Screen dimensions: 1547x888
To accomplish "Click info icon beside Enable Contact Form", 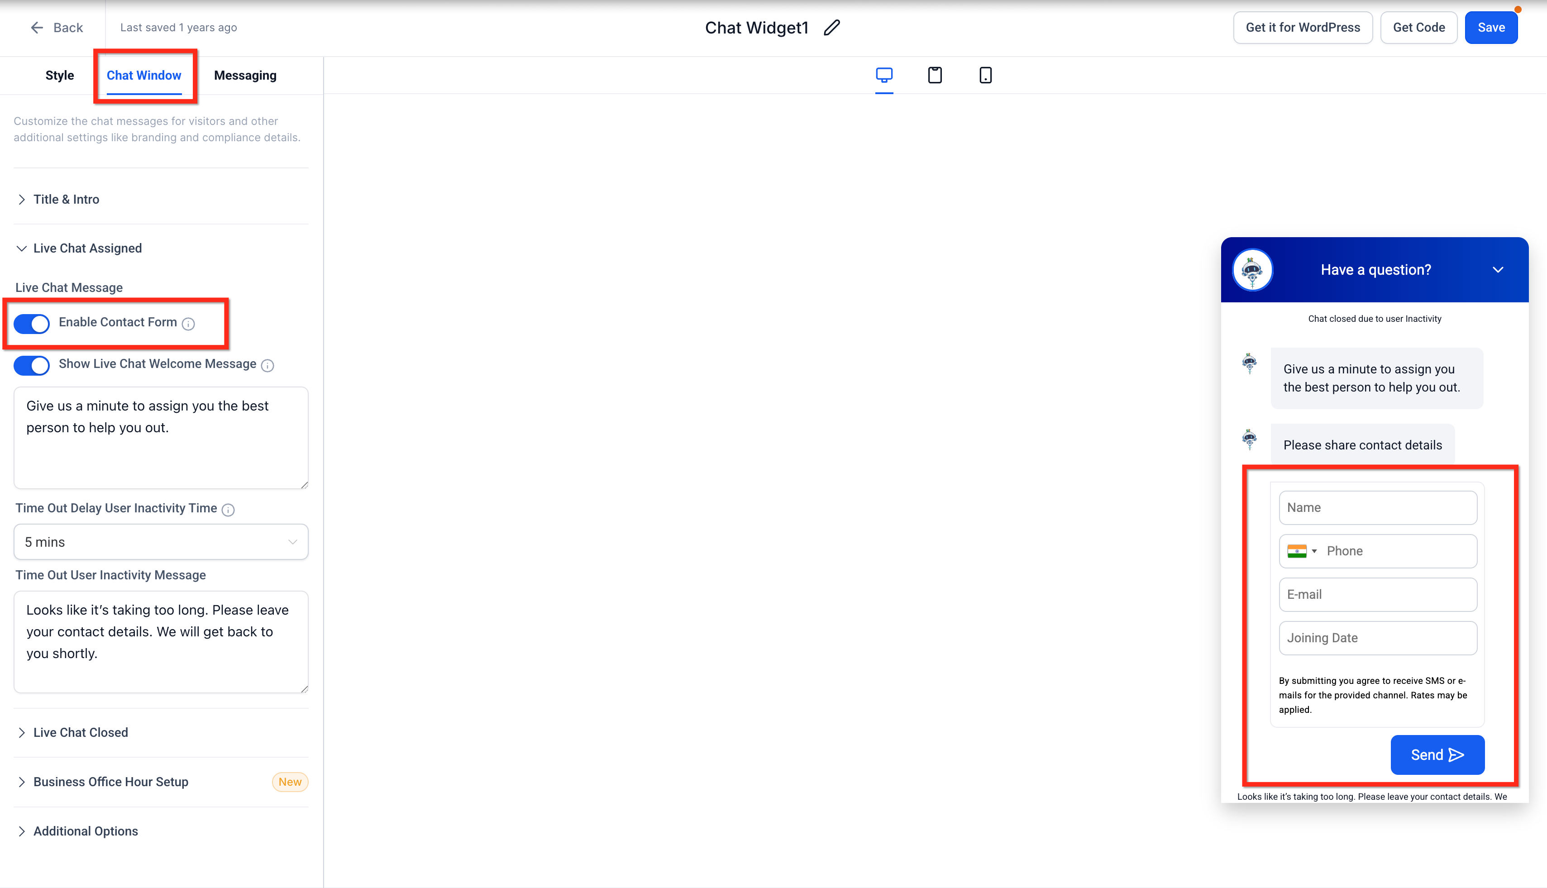I will click(188, 324).
